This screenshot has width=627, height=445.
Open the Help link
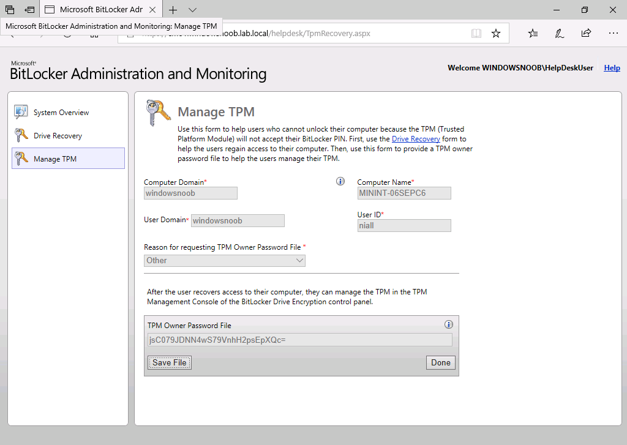coord(612,68)
